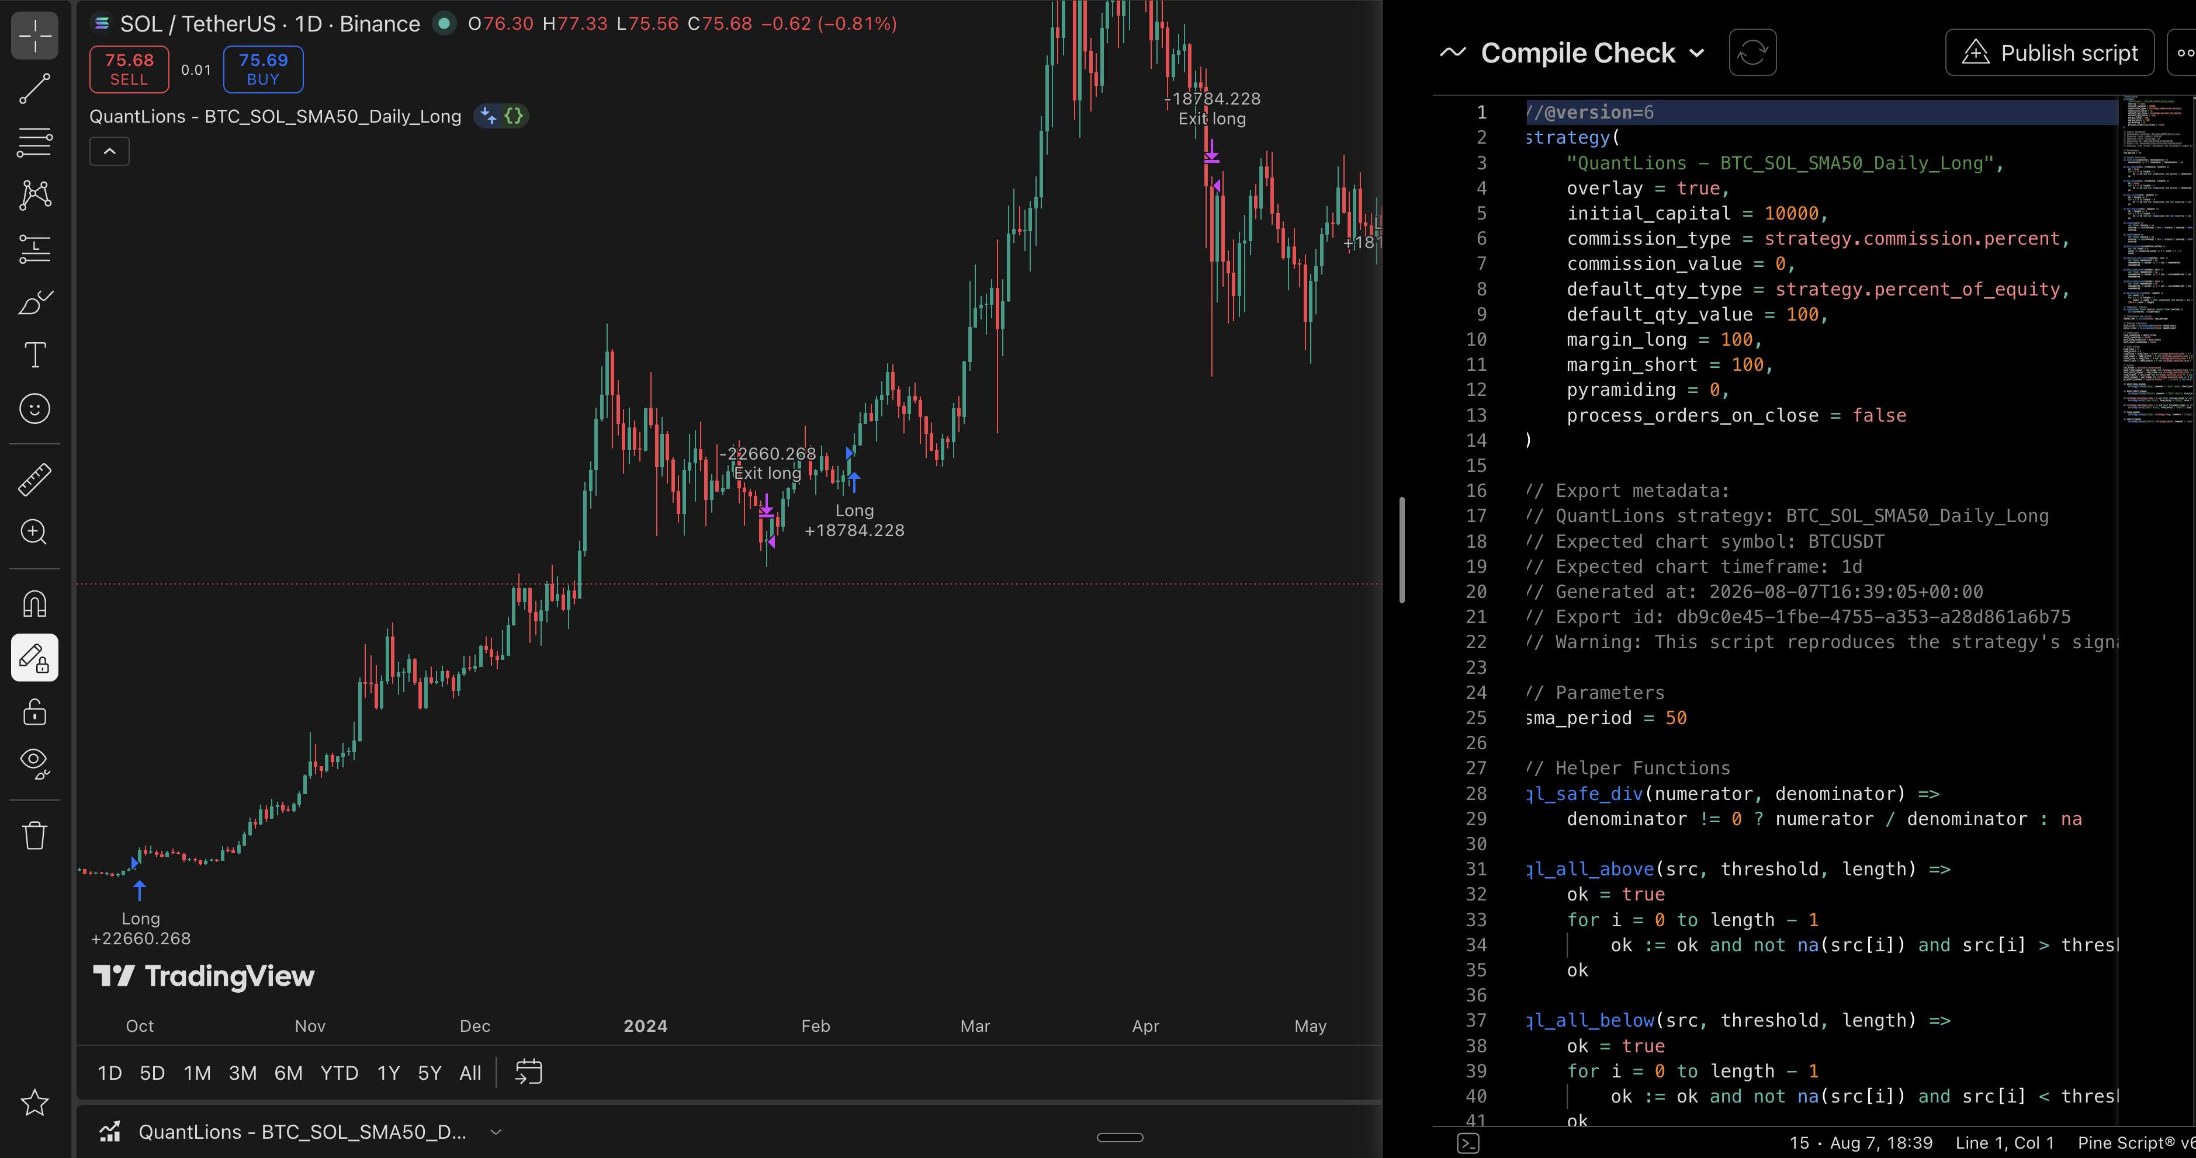Switch chart range to 3M
This screenshot has width=2196, height=1158.
[x=242, y=1073]
